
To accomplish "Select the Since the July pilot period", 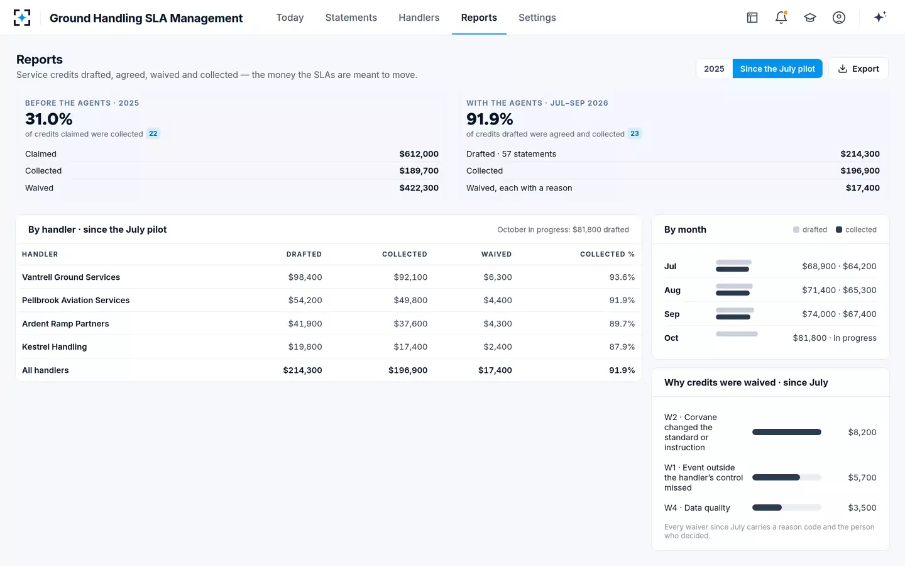I will click(777, 69).
